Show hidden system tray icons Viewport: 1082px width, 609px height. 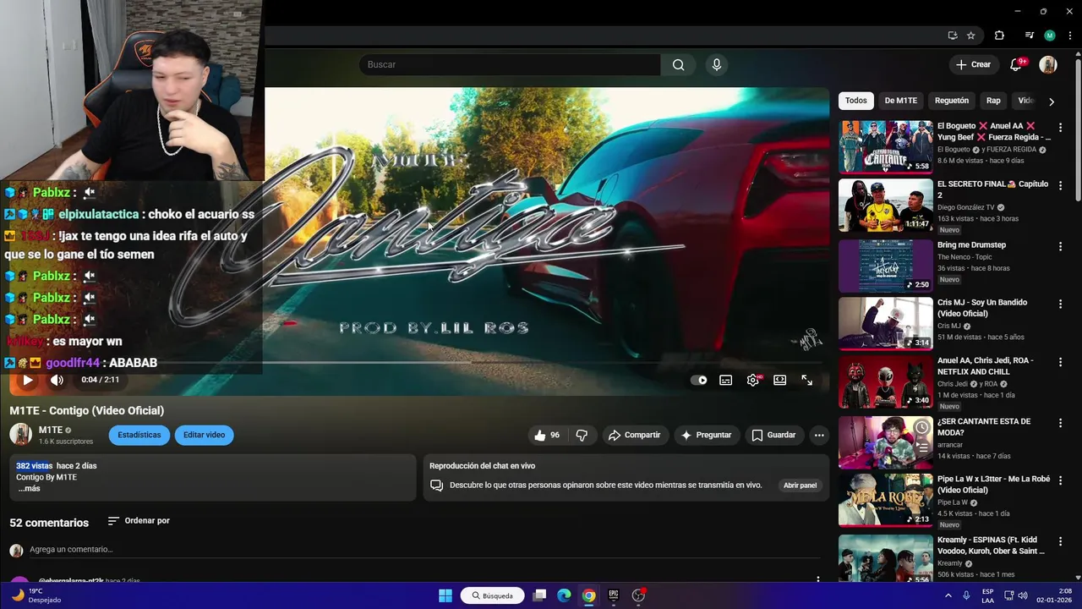[948, 595]
